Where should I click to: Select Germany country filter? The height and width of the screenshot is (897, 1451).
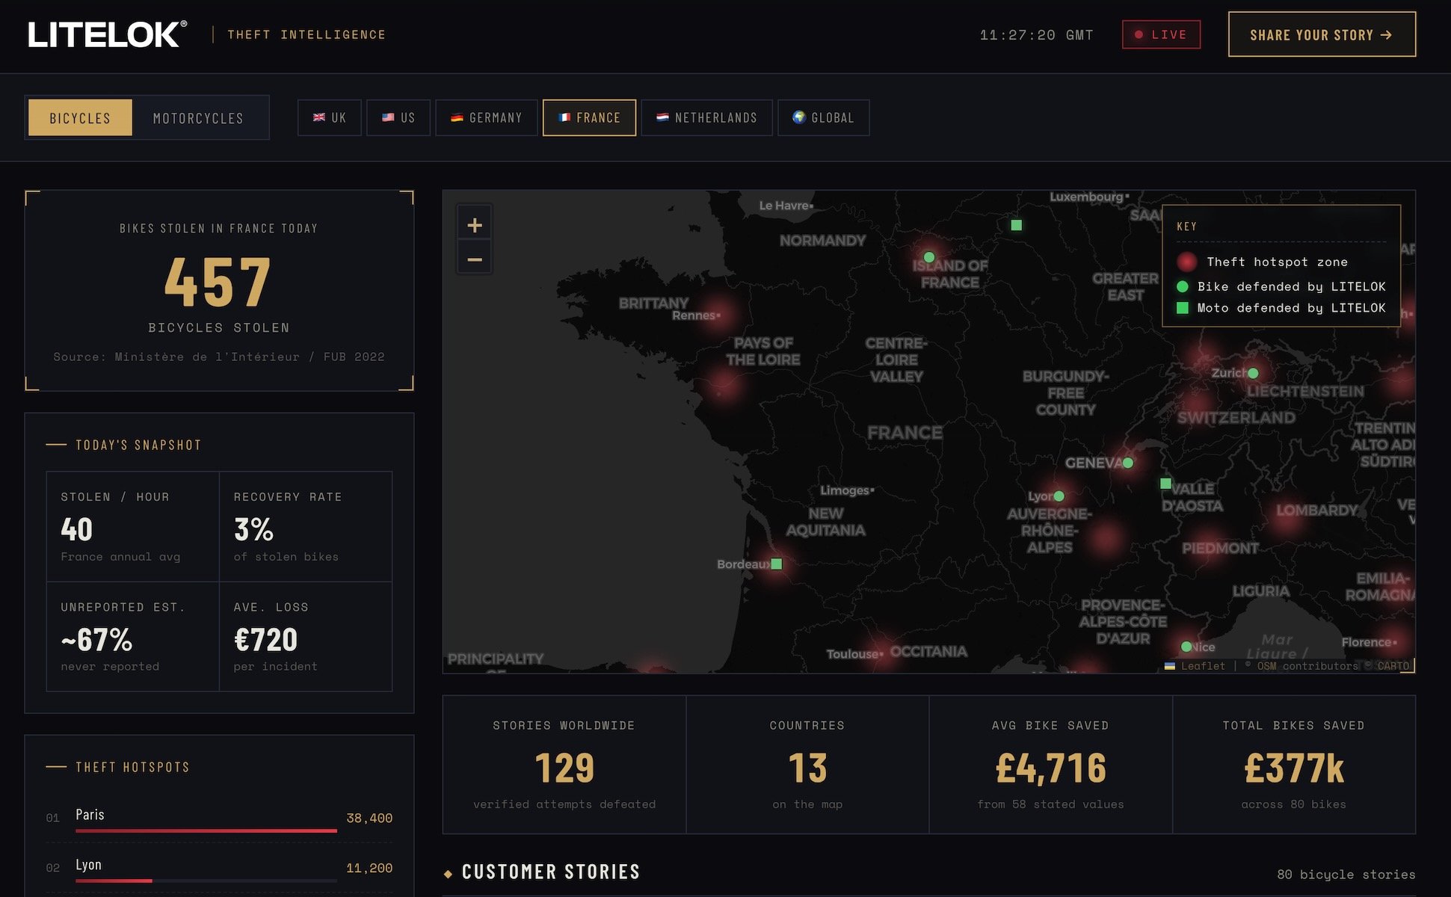487,117
